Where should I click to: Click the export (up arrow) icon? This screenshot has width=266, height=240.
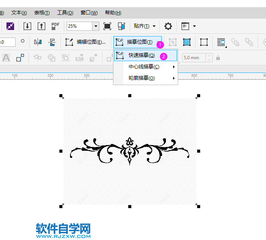(x=41, y=26)
